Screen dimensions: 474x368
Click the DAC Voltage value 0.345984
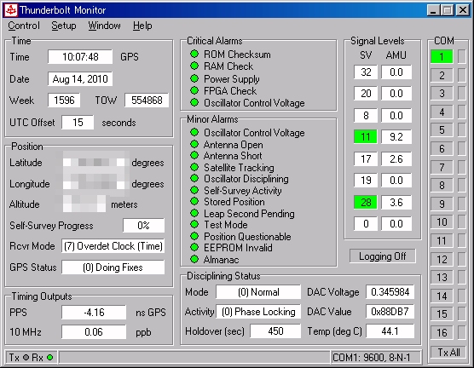click(x=390, y=292)
